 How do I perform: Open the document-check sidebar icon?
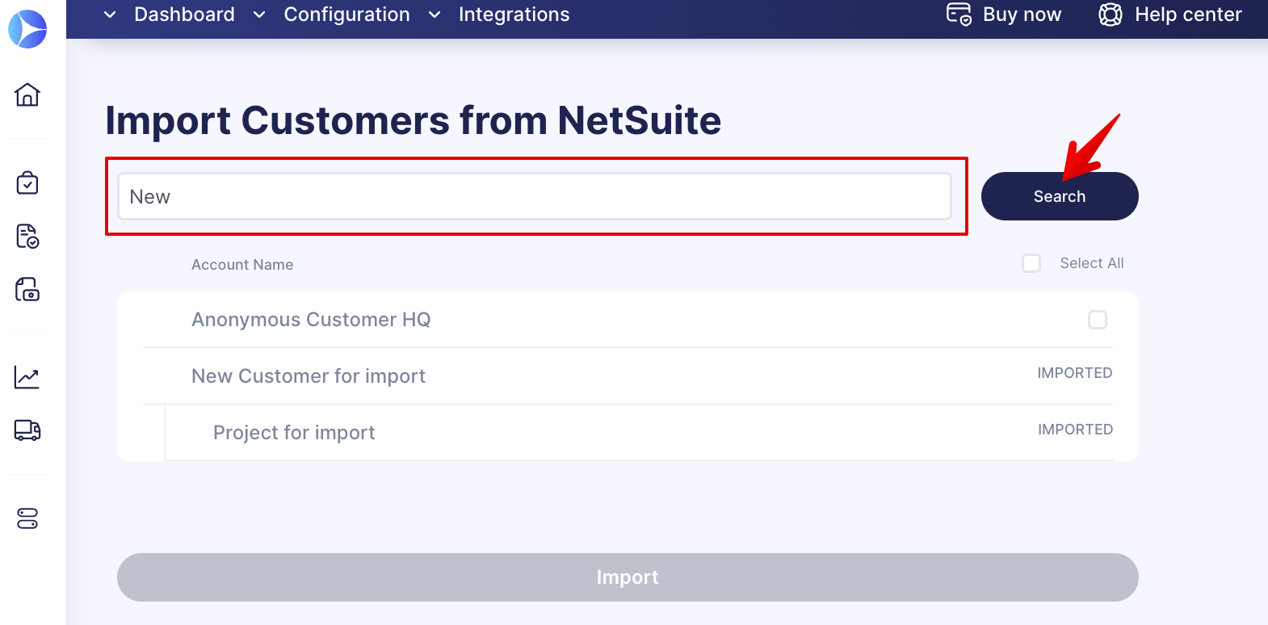pyautogui.click(x=27, y=236)
